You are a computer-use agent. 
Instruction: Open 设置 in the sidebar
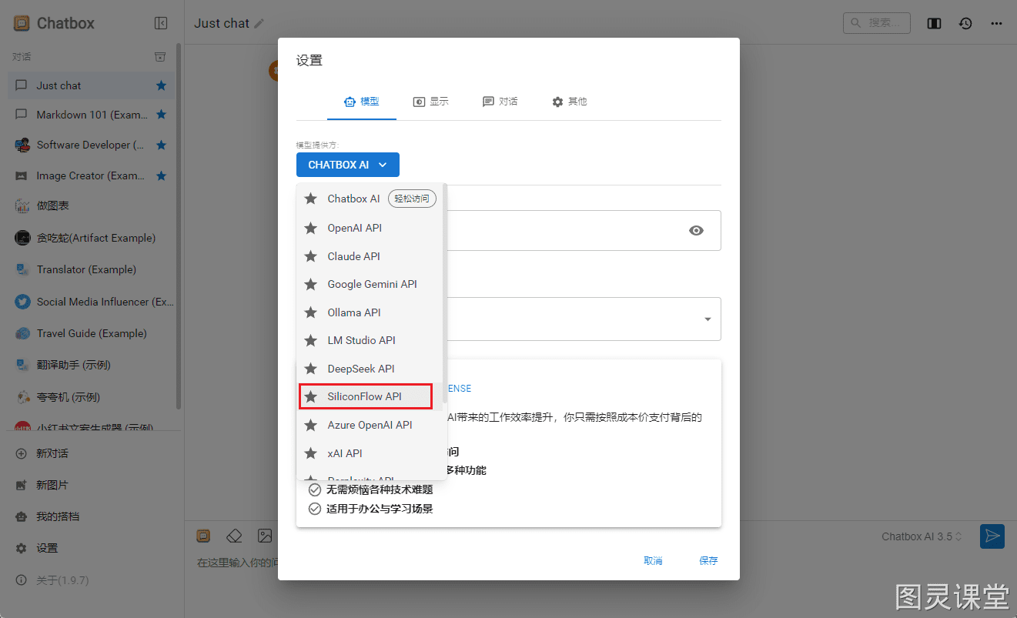tap(92, 548)
